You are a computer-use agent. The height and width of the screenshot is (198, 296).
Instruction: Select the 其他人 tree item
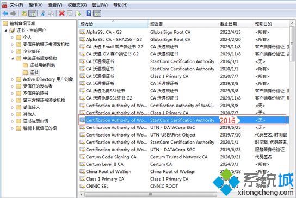tap(29, 114)
